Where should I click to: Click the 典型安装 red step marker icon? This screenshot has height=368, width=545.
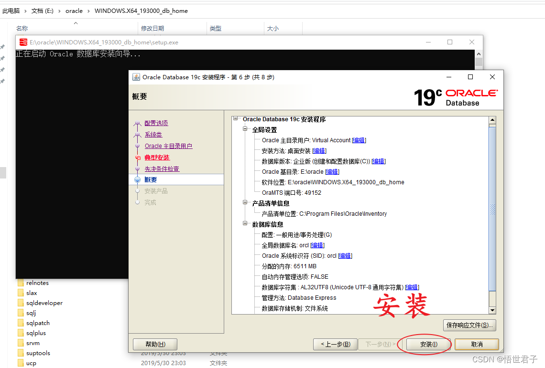coord(138,158)
